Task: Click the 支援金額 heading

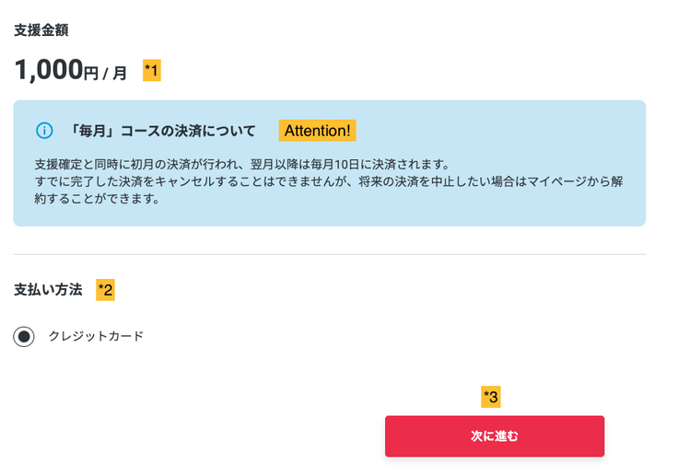Action: click(41, 29)
